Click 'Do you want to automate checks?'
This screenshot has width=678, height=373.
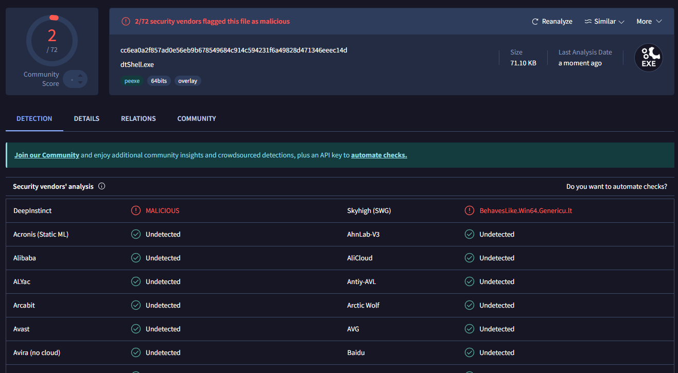[617, 187]
